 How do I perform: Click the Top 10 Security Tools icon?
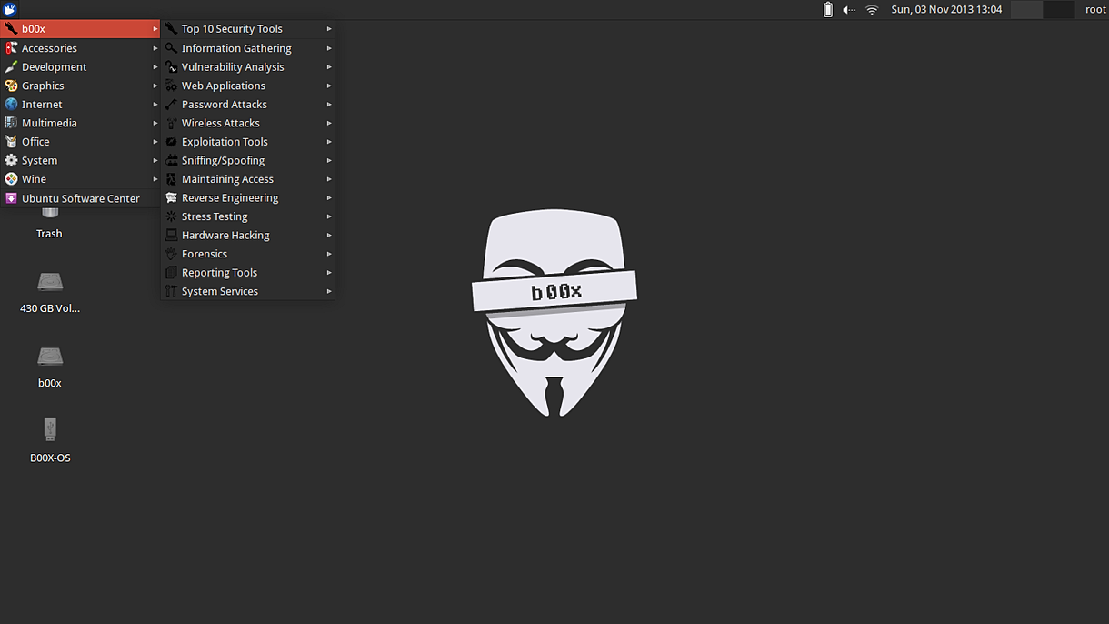(x=171, y=29)
